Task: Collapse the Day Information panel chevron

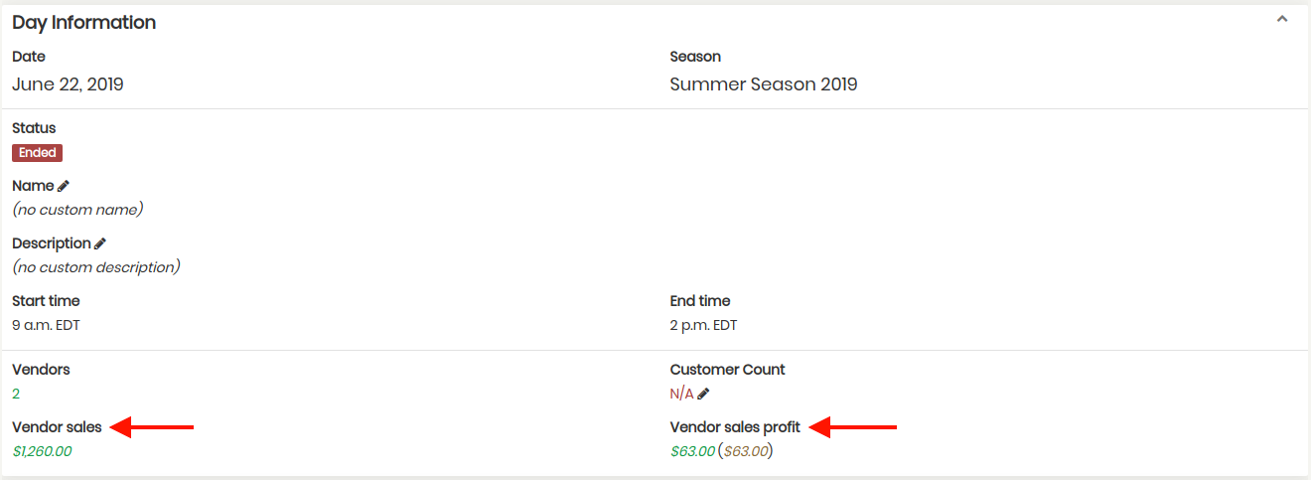Action: tap(1282, 19)
